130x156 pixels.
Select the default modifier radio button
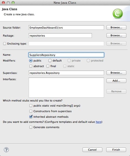pyautogui.click(x=50, y=61)
